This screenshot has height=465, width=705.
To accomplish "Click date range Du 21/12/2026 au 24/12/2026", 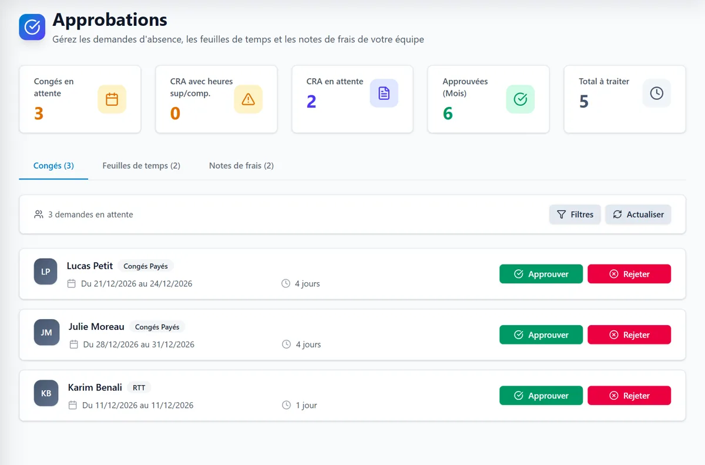I will click(x=137, y=284).
